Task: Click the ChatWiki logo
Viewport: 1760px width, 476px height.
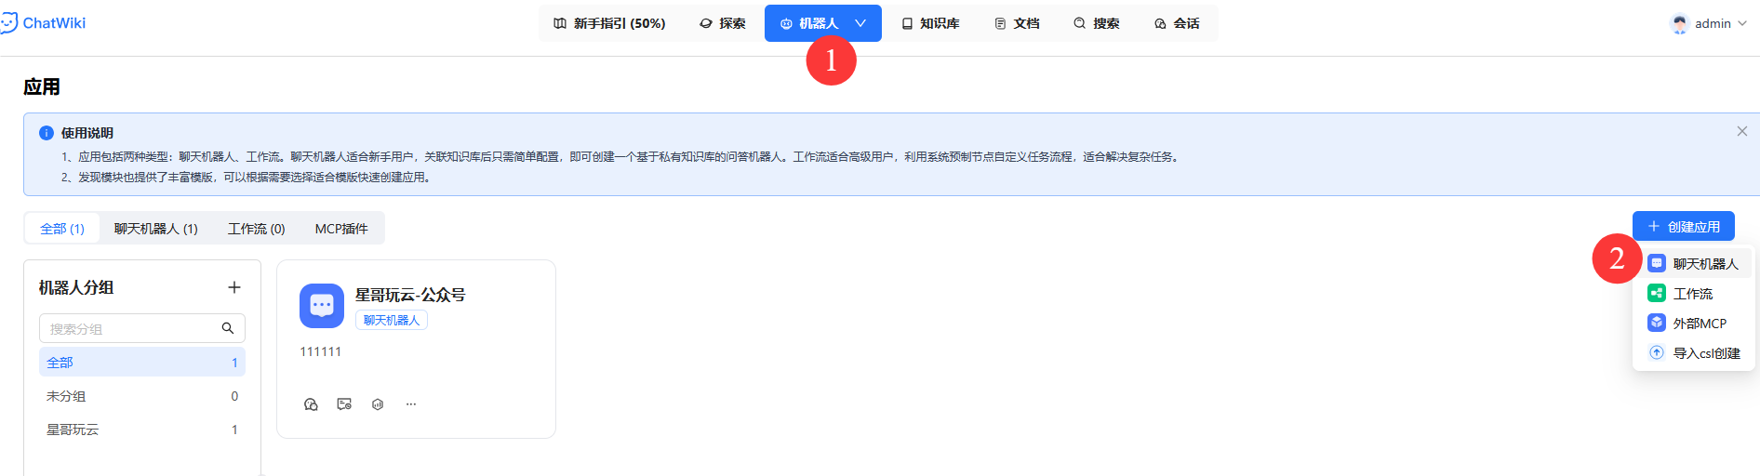Action: coord(43,23)
